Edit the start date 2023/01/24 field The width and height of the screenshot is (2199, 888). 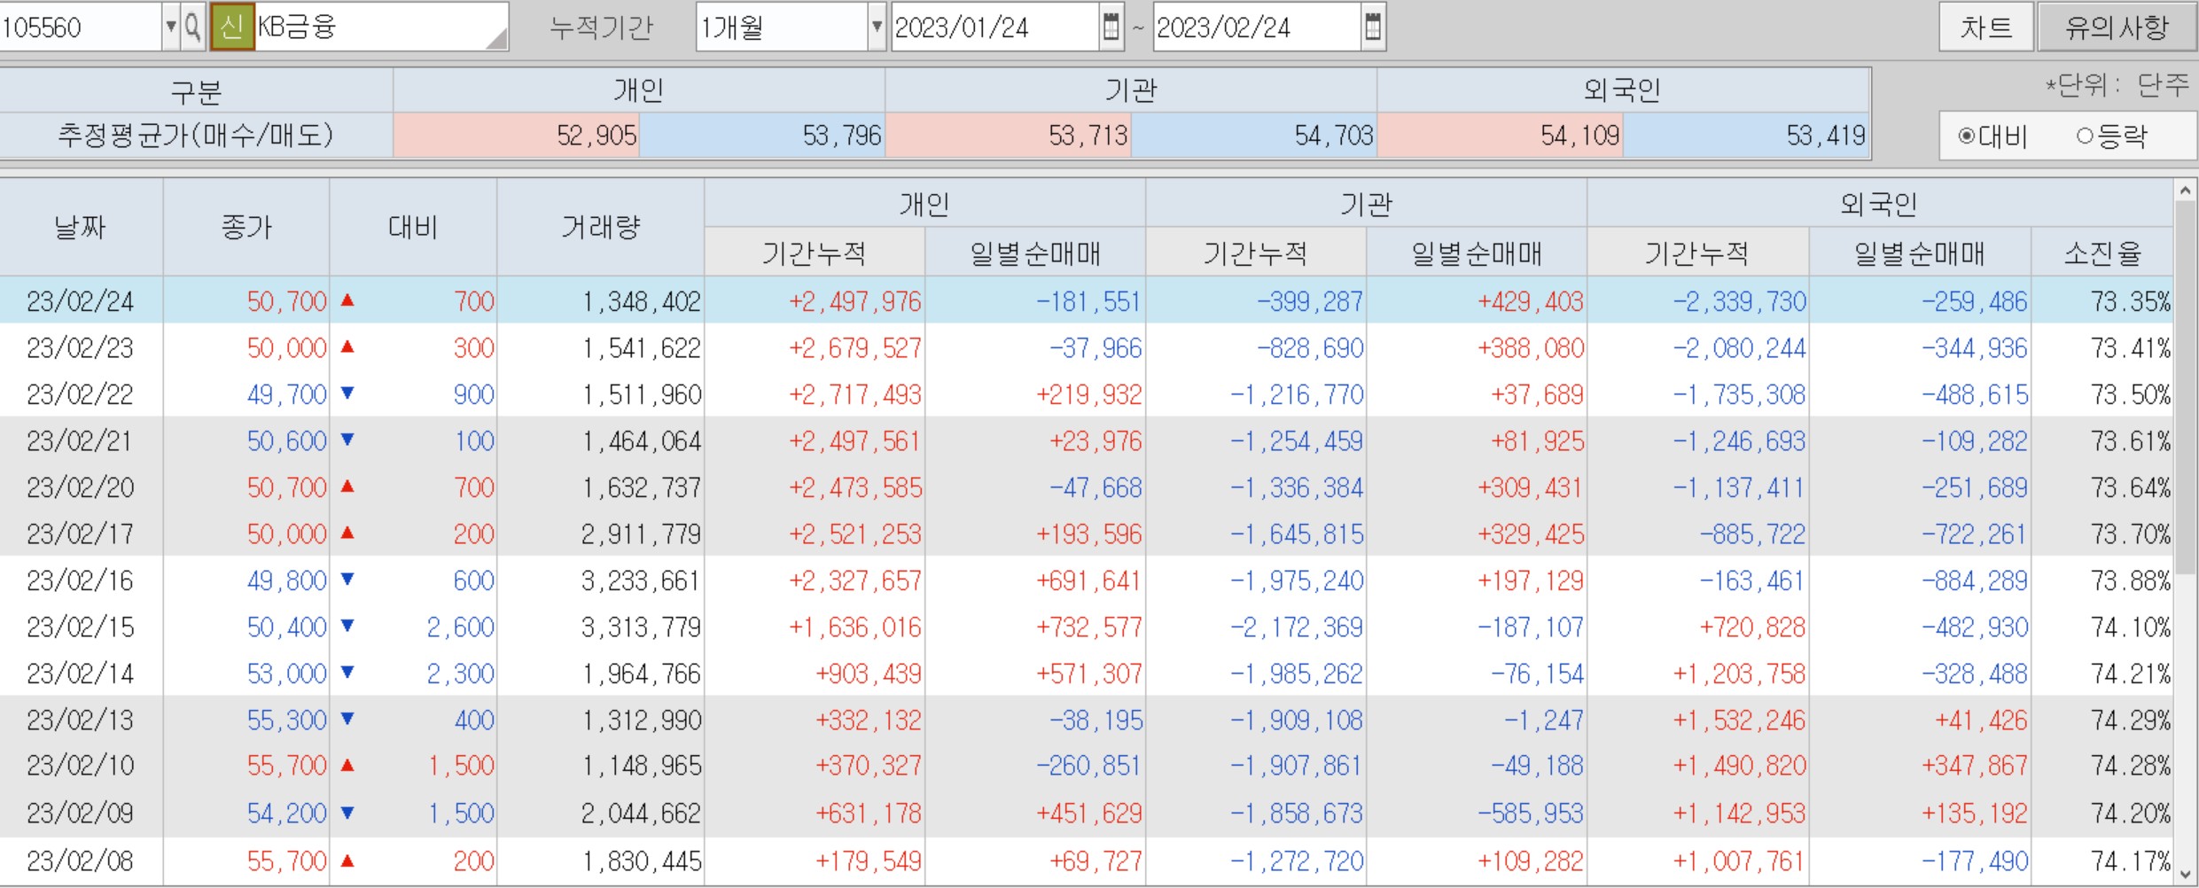[995, 27]
